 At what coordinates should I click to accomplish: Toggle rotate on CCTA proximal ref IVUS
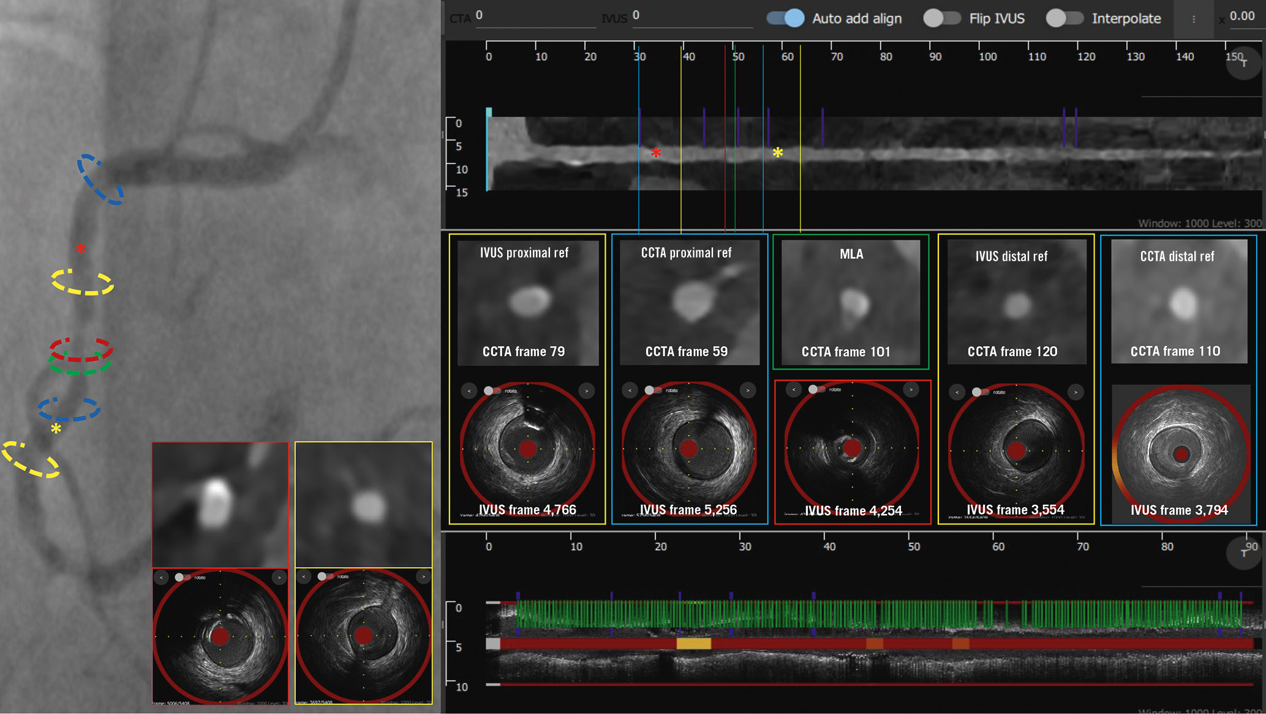click(654, 390)
